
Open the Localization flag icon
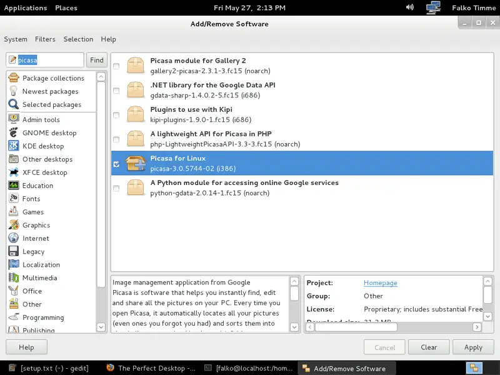click(13, 264)
